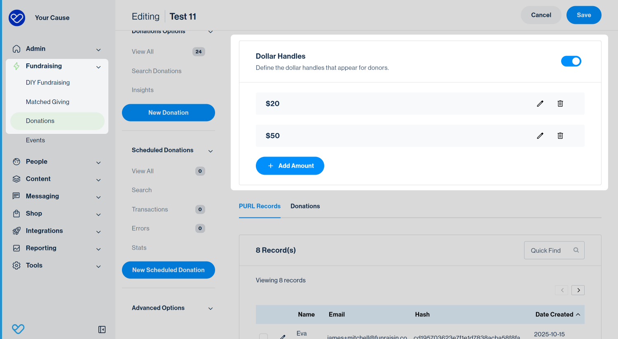Focus the Quick Find search field

click(x=554, y=250)
